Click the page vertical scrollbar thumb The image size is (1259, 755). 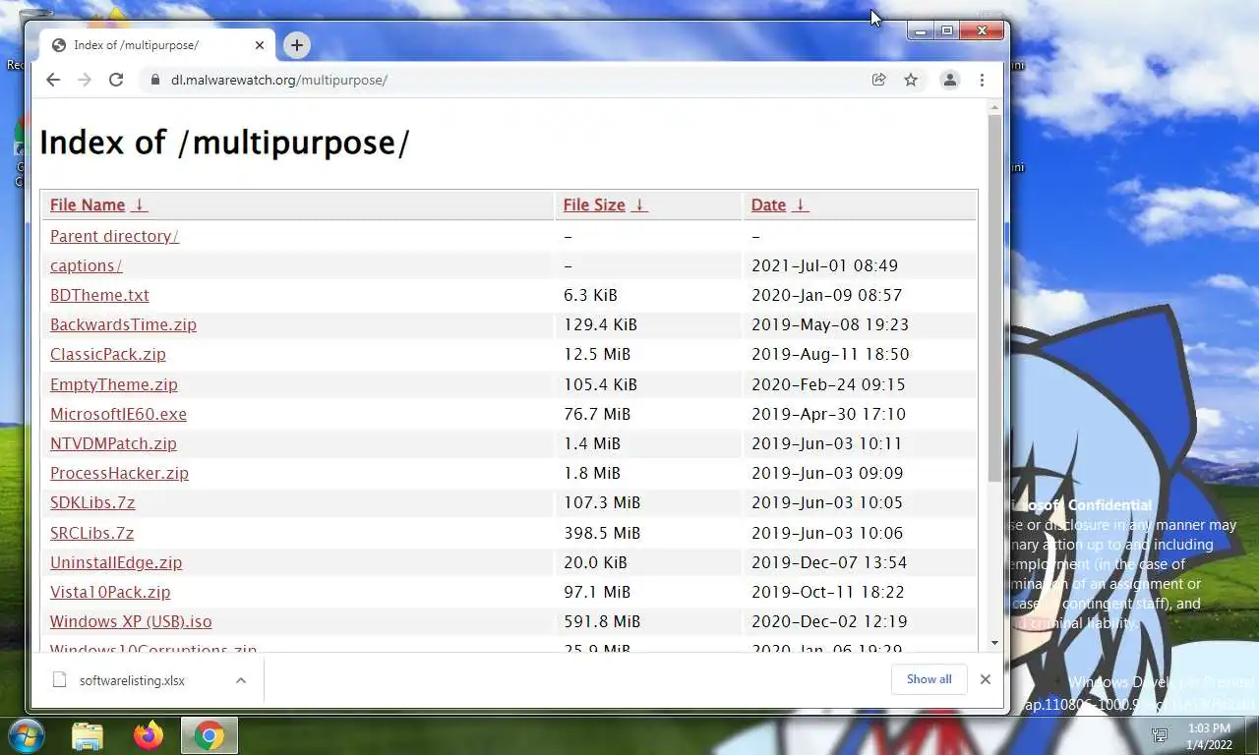994,298
